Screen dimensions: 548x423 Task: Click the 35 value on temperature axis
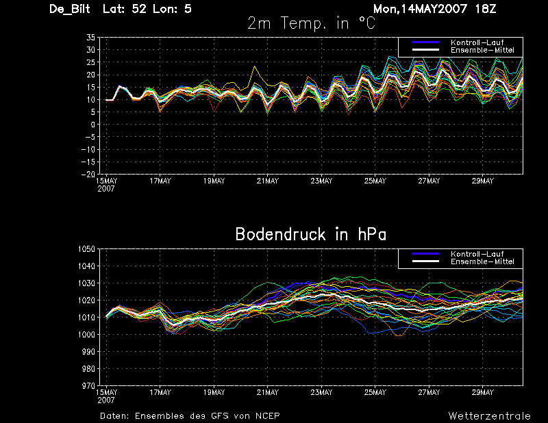[x=90, y=38]
